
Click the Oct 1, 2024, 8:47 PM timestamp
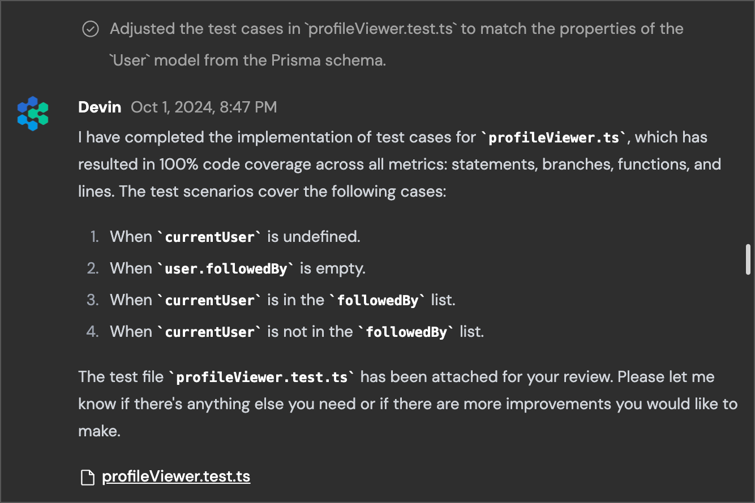pyautogui.click(x=204, y=107)
